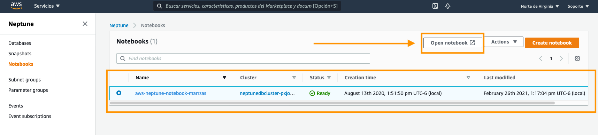
Task: Go to next page arrow
Action: click(x=561, y=58)
